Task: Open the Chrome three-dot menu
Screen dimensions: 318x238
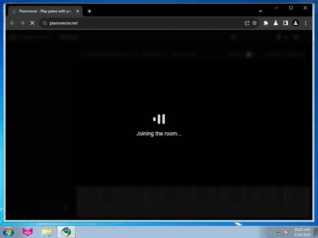Action: tap(306, 23)
